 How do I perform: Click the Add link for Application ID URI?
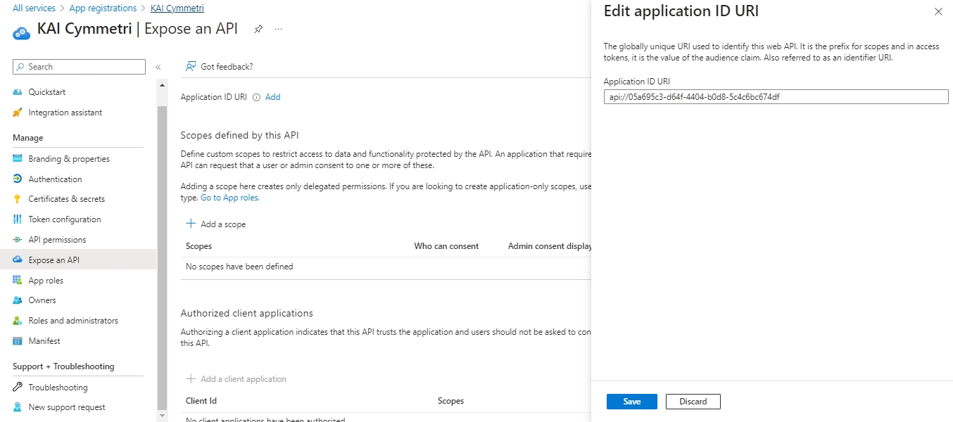click(x=272, y=98)
